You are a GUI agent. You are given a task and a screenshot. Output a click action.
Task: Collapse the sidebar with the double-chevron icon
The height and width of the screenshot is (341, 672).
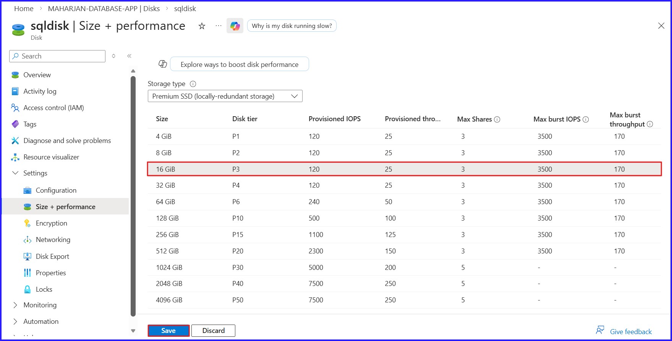pyautogui.click(x=129, y=56)
